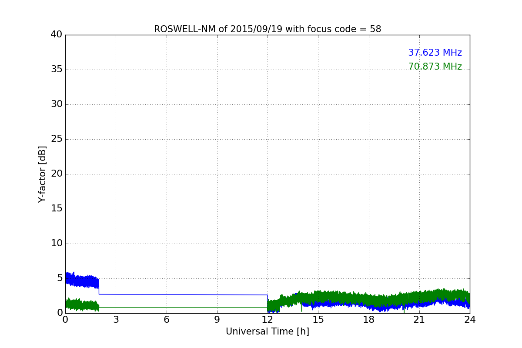Click the x-axis tick label 12

[268, 320]
